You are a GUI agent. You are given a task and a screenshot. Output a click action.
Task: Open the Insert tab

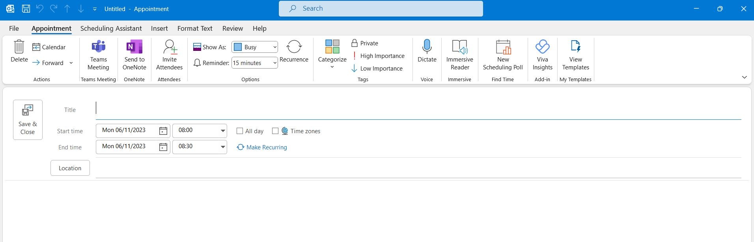pyautogui.click(x=159, y=28)
